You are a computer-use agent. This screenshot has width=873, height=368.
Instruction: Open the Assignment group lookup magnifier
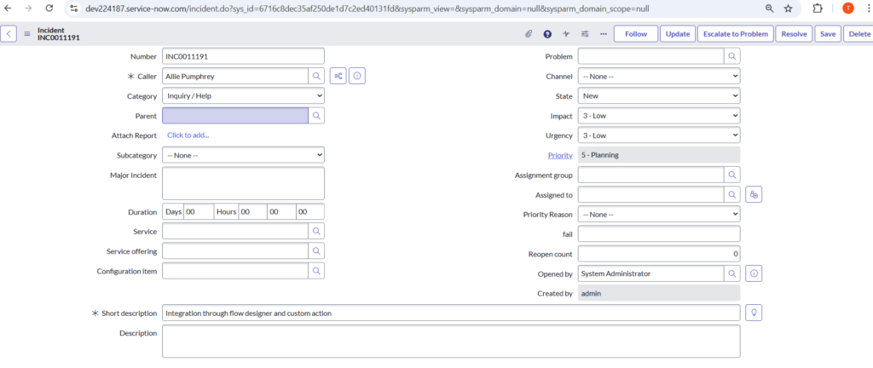[x=731, y=175]
